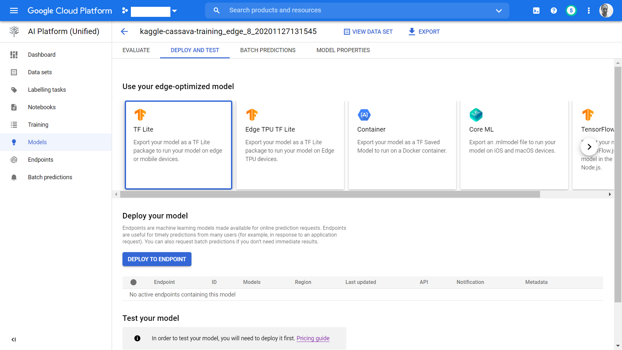Open notifications badge showing 5
This screenshot has height=350, width=622.
click(x=571, y=11)
